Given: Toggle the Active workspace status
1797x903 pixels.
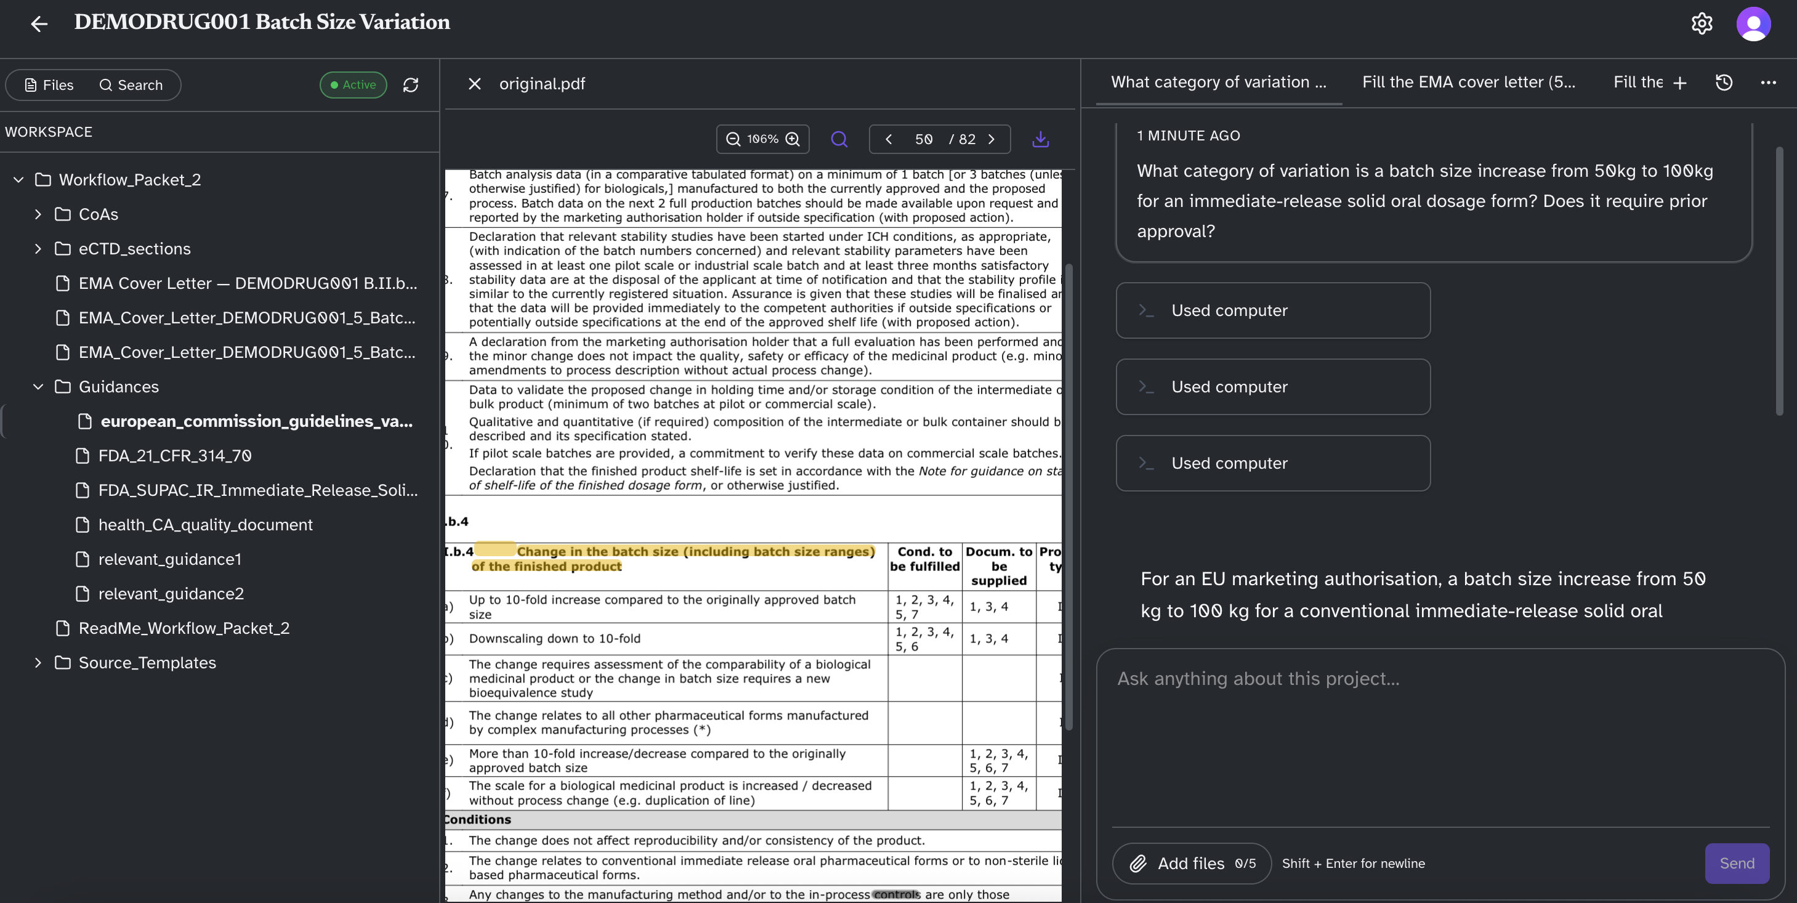Looking at the screenshot, I should (x=352, y=84).
